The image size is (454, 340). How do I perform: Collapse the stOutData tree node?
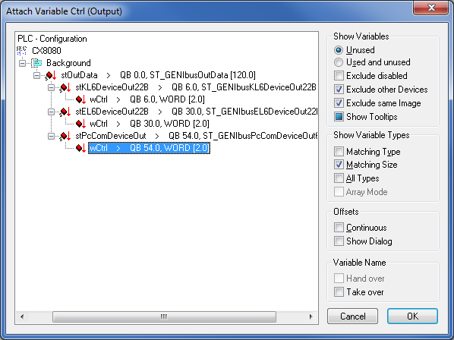click(x=36, y=76)
